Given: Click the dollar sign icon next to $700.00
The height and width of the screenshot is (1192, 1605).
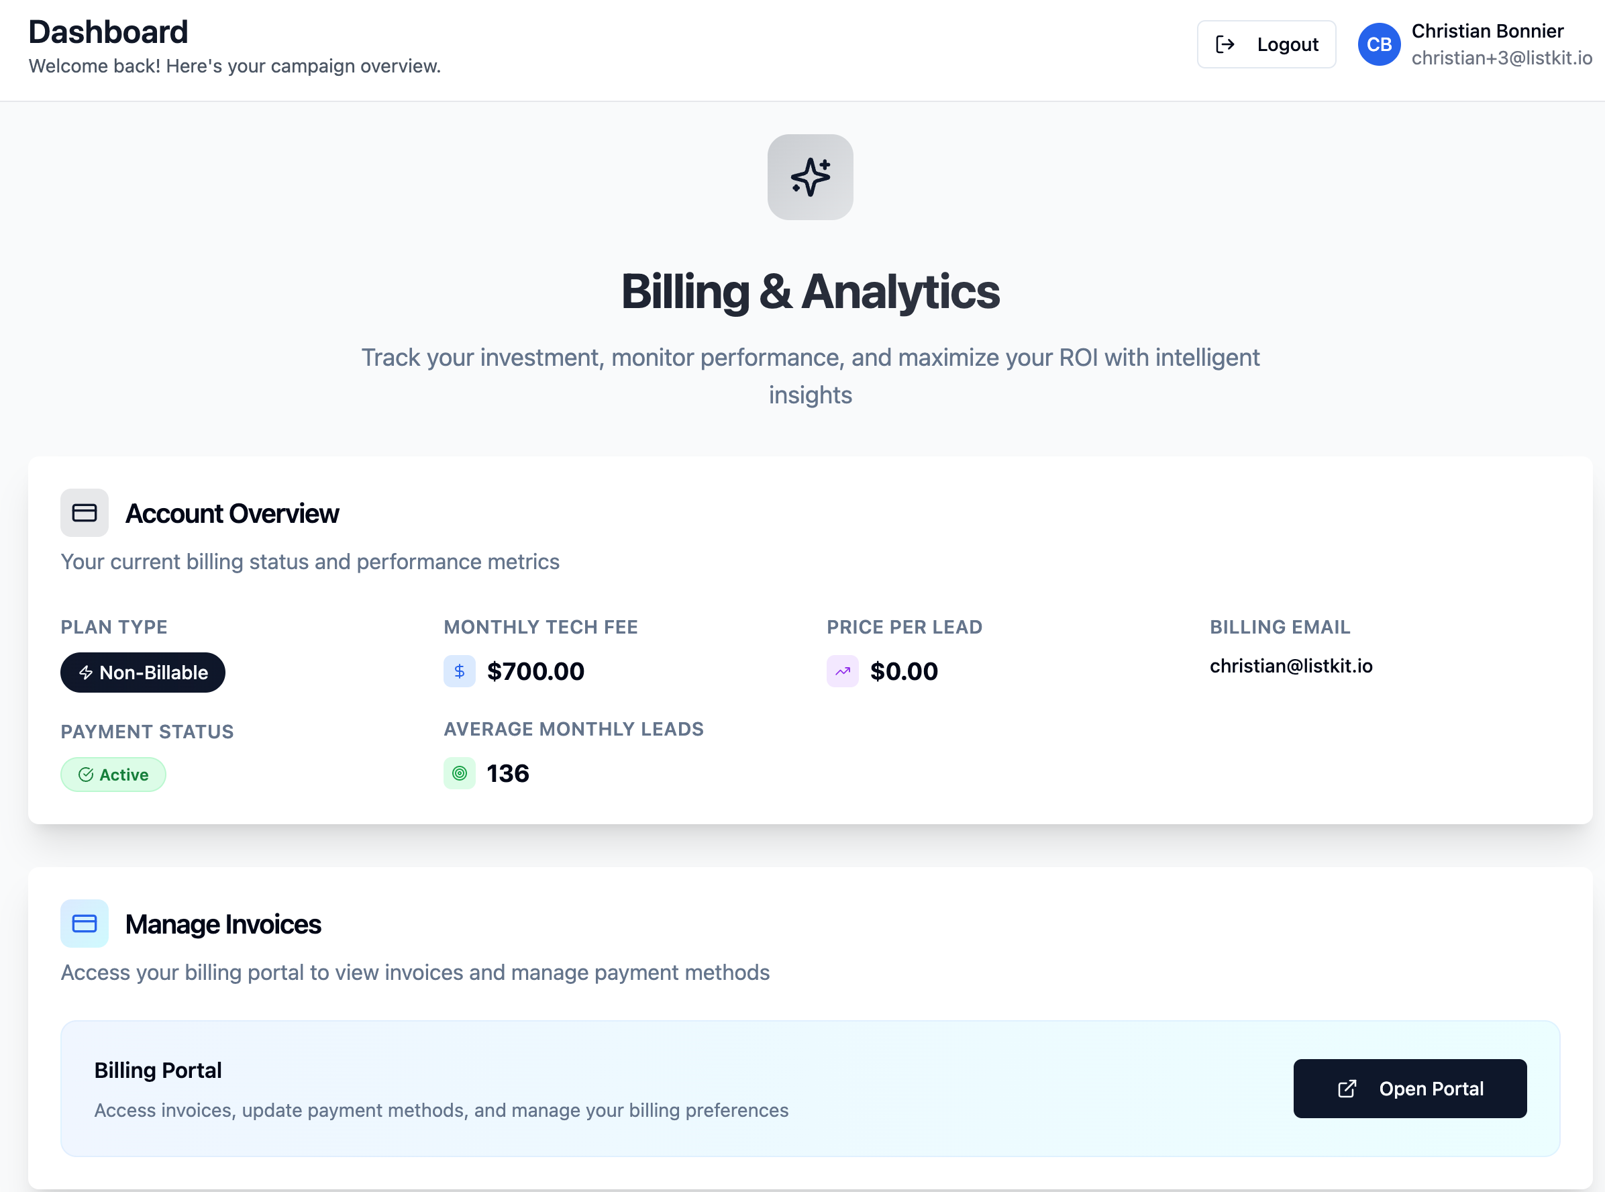Looking at the screenshot, I should pos(459,671).
